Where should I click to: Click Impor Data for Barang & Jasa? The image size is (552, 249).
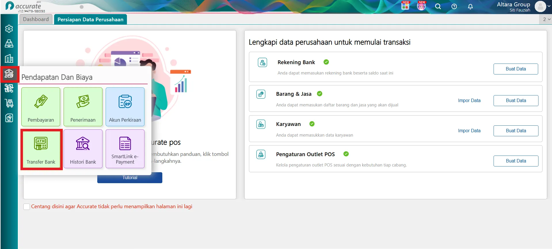[469, 101]
